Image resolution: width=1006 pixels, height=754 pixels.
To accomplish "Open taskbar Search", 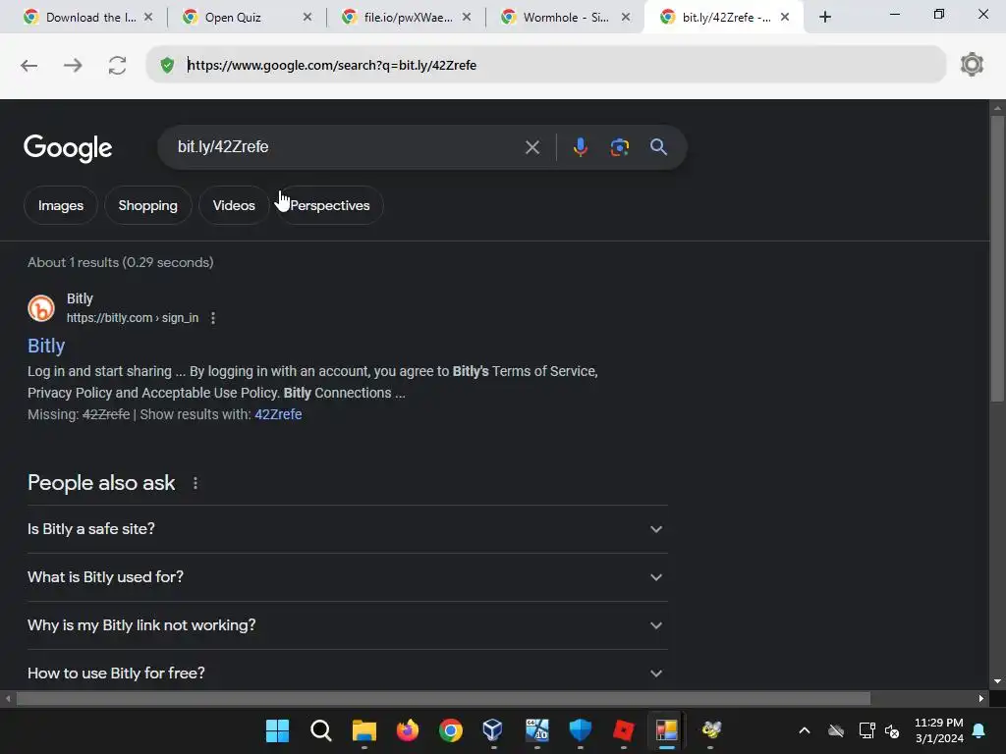I will pos(321,730).
